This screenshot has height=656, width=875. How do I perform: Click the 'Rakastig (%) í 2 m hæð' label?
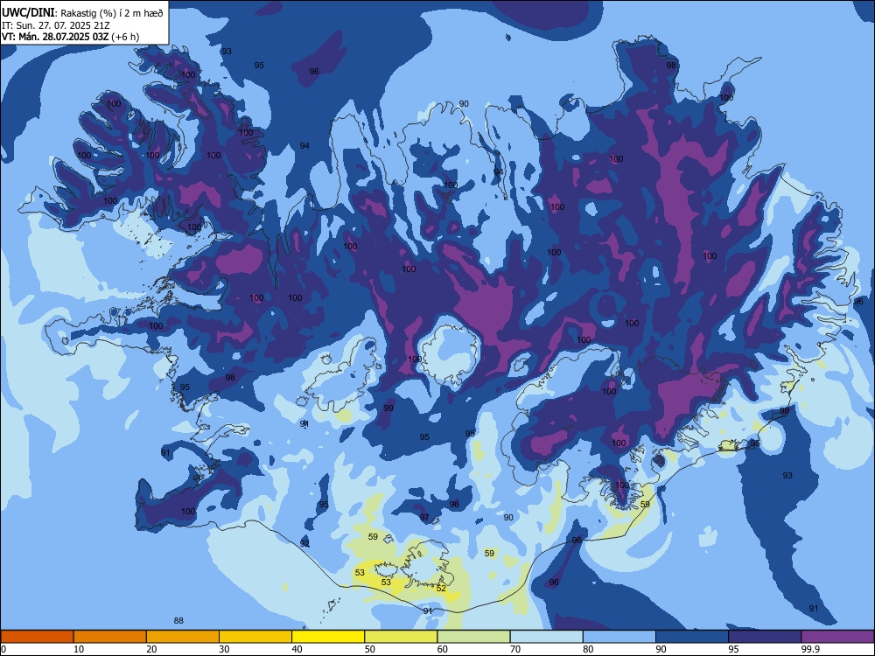pyautogui.click(x=112, y=13)
